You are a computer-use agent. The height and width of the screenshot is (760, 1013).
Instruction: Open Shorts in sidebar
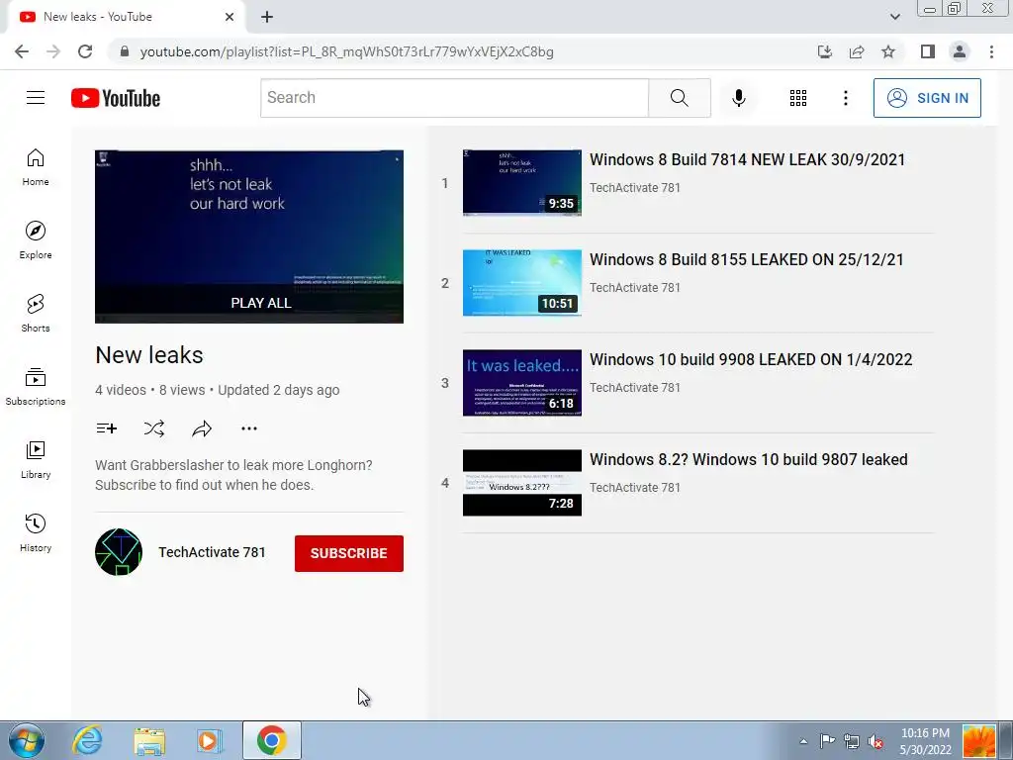[x=36, y=314]
